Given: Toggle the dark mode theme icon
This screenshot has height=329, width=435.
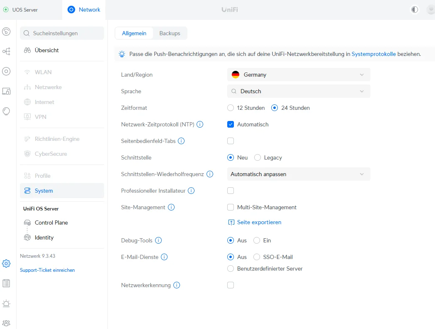Looking at the screenshot, I should (415, 10).
